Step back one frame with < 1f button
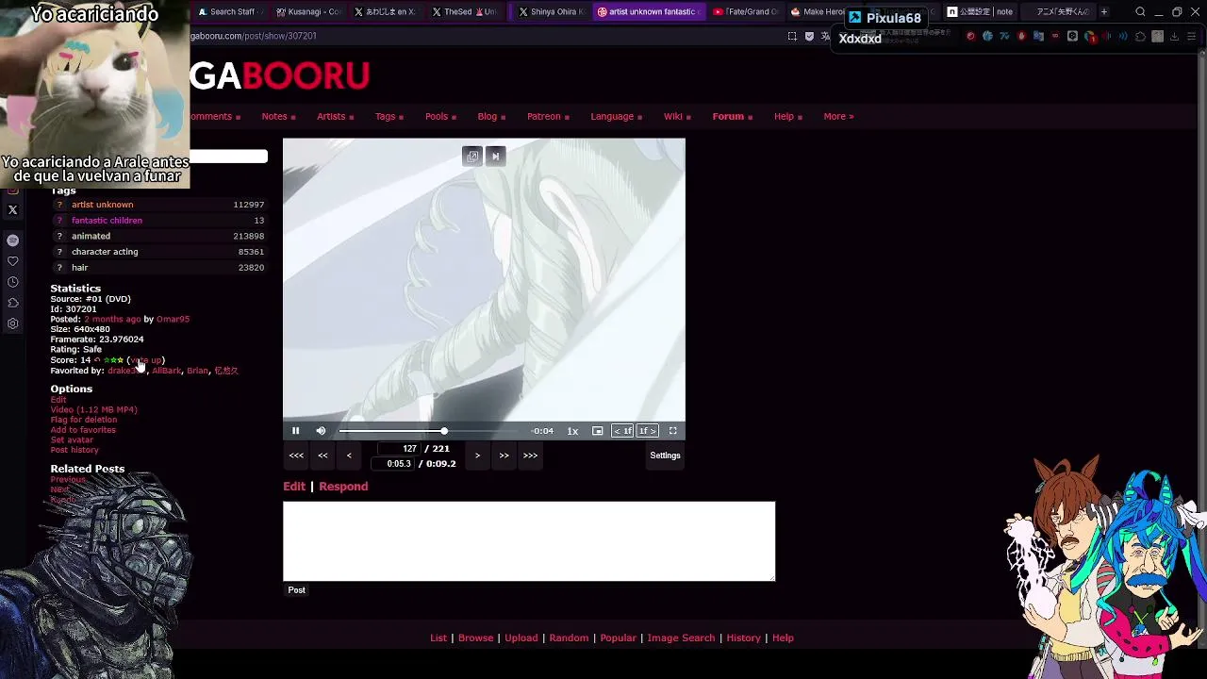Screen dimensions: 1207x679 [622, 431]
